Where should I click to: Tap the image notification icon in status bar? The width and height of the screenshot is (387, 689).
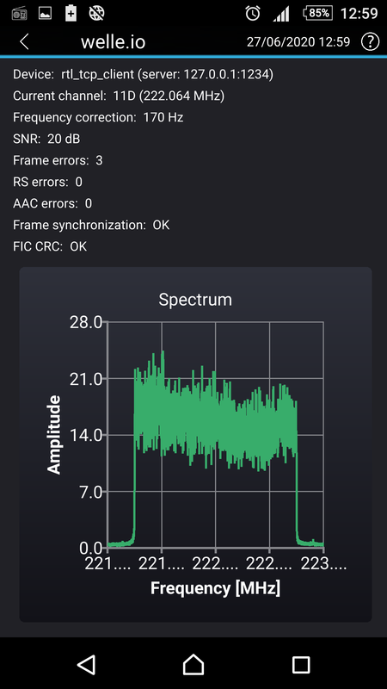coord(45,14)
